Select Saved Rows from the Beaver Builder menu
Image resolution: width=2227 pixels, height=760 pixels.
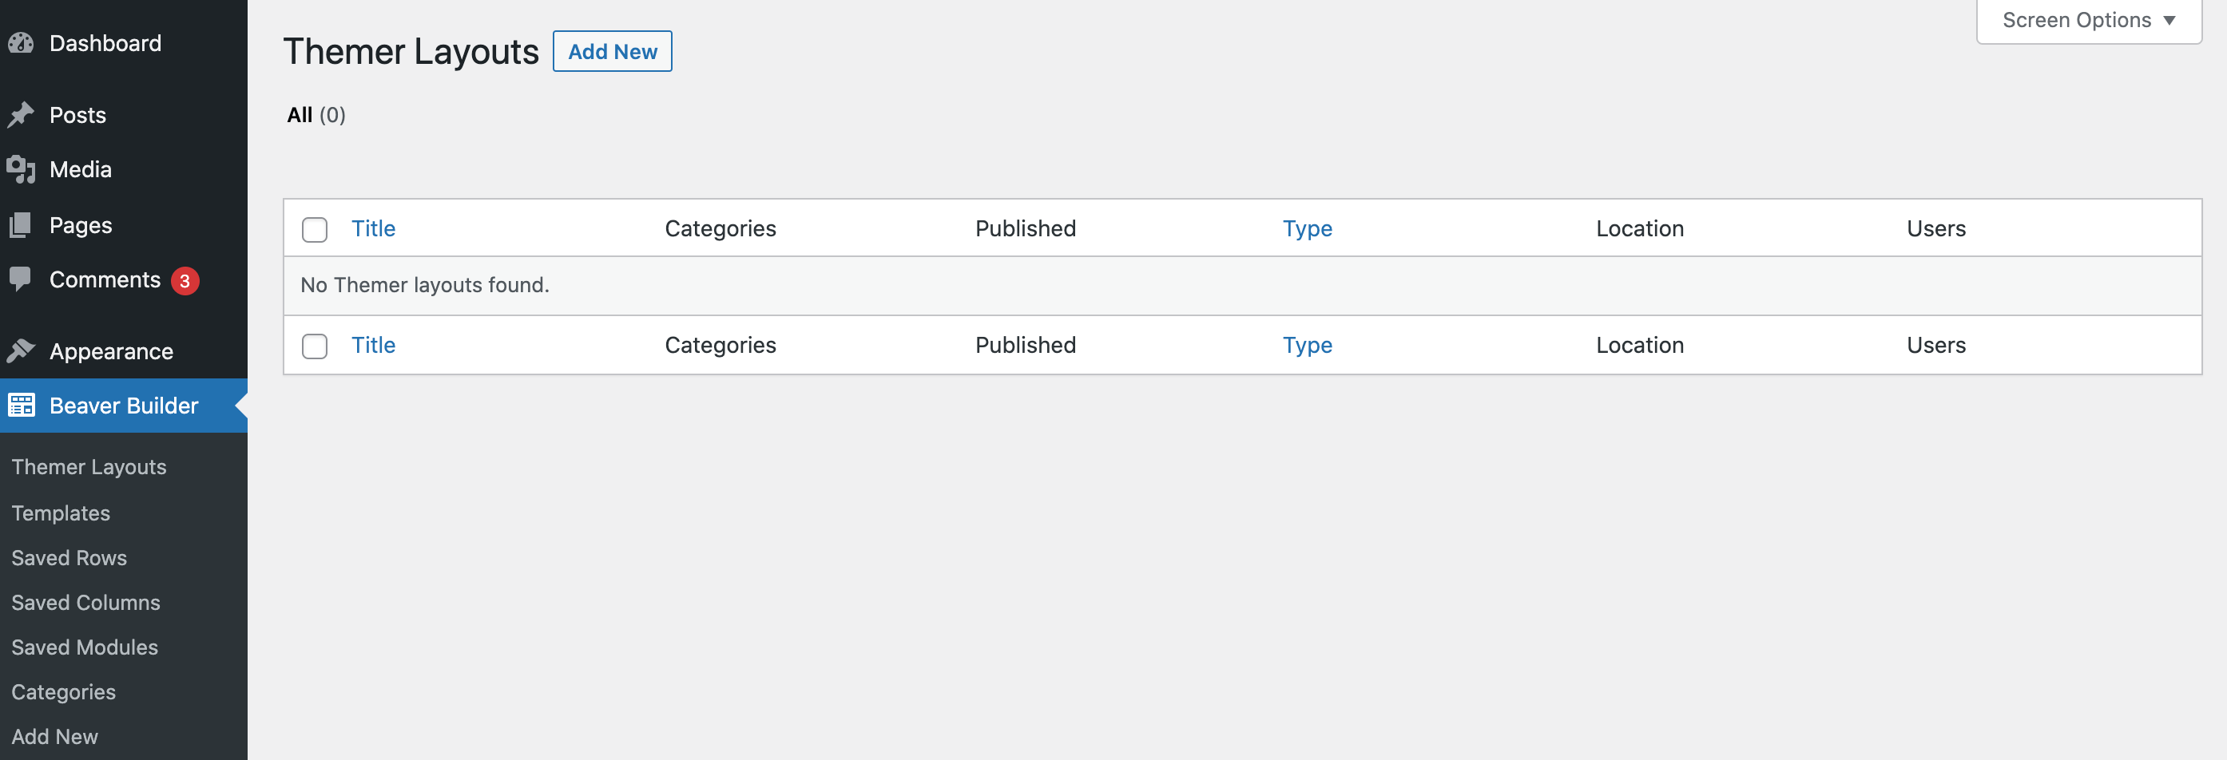point(69,557)
